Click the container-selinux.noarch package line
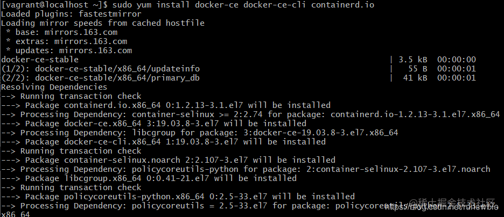Screen dimensions: 504x217 tap(168, 160)
